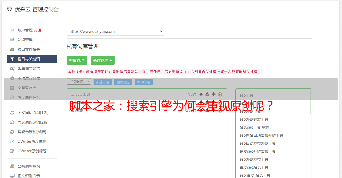Open 公有词库查询 via its book icon

coord(12,166)
